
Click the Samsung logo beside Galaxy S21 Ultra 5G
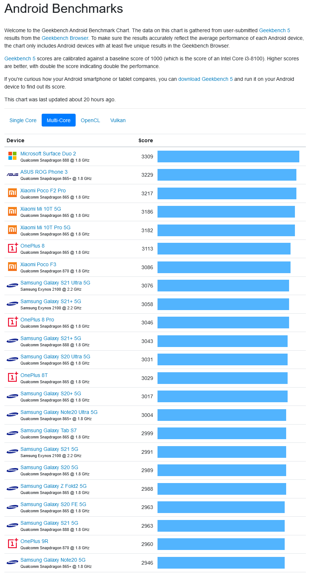coord(12,286)
